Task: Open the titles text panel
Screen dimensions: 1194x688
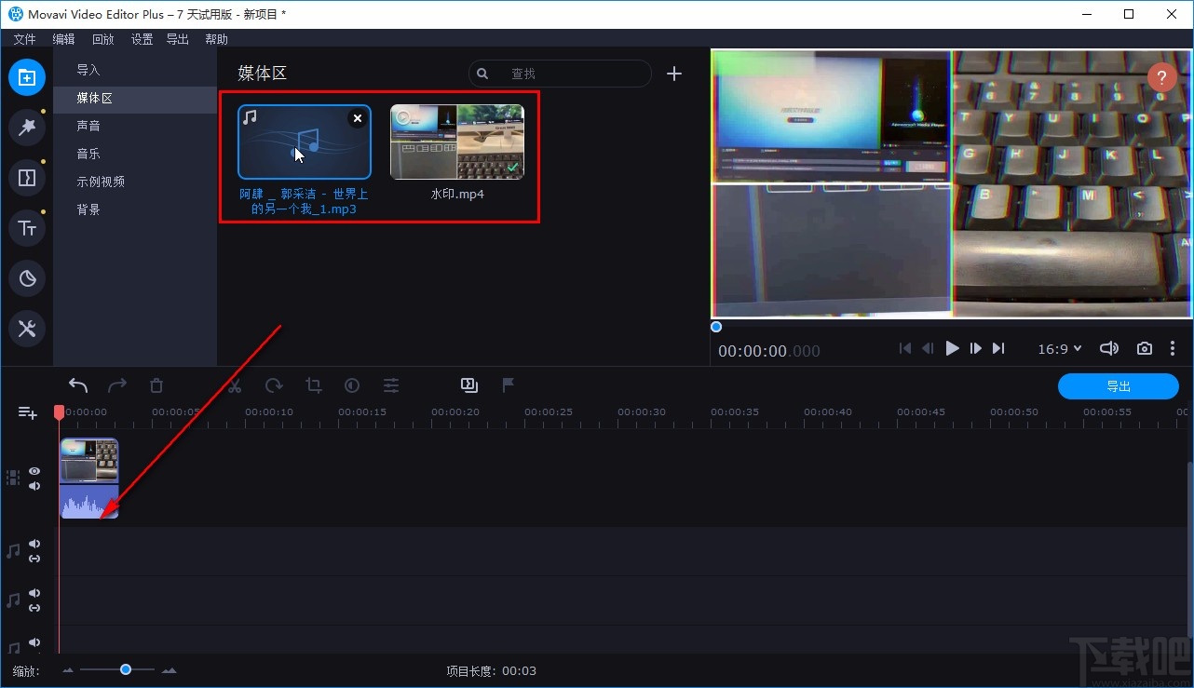Action: pos(27,228)
